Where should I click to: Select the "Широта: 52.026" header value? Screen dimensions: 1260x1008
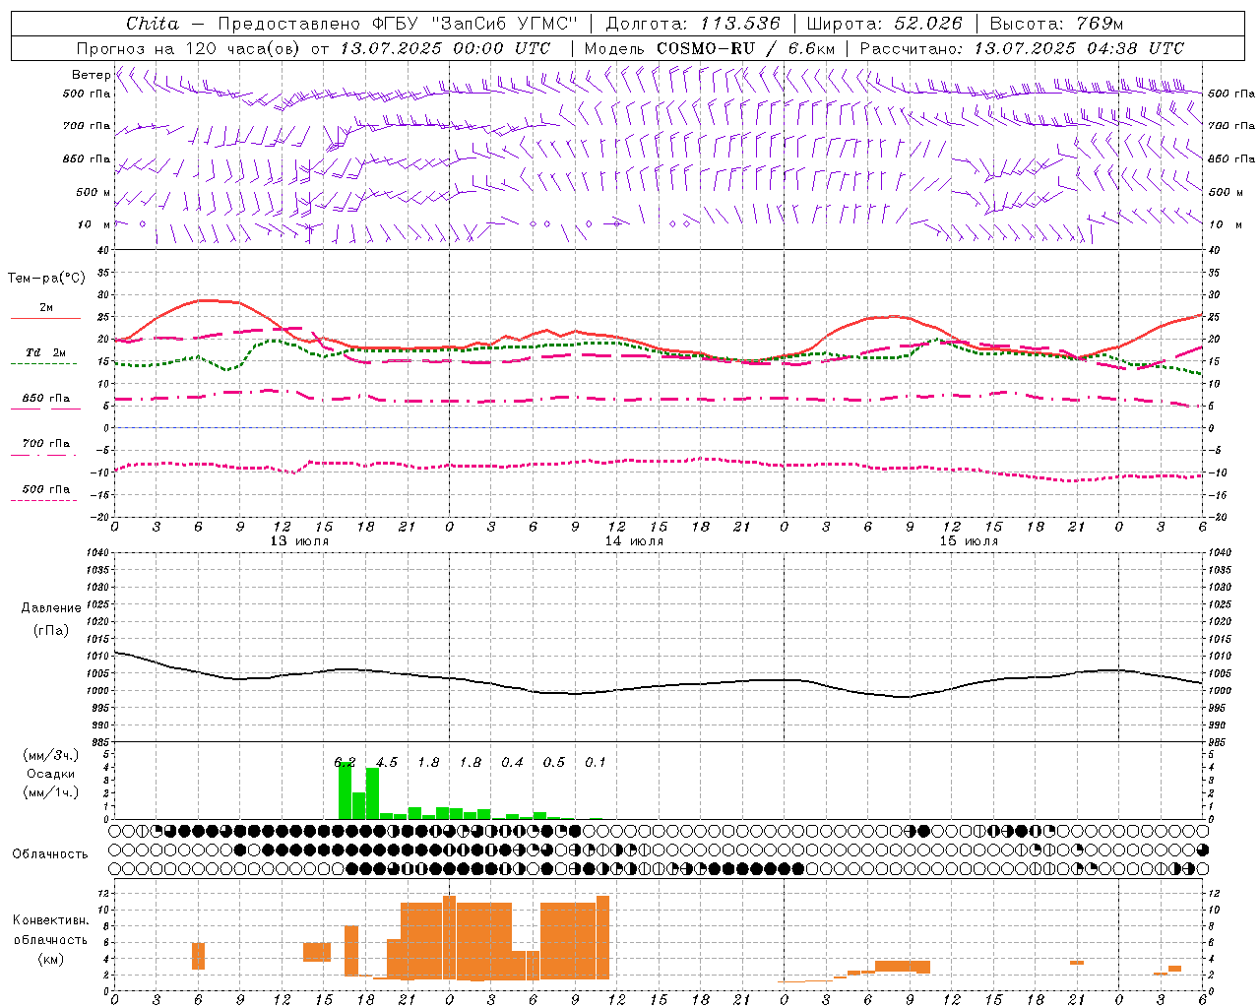[884, 24]
